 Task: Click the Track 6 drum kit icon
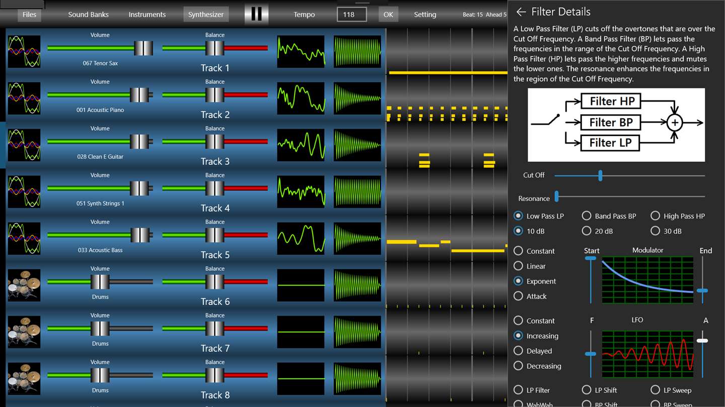coord(24,285)
